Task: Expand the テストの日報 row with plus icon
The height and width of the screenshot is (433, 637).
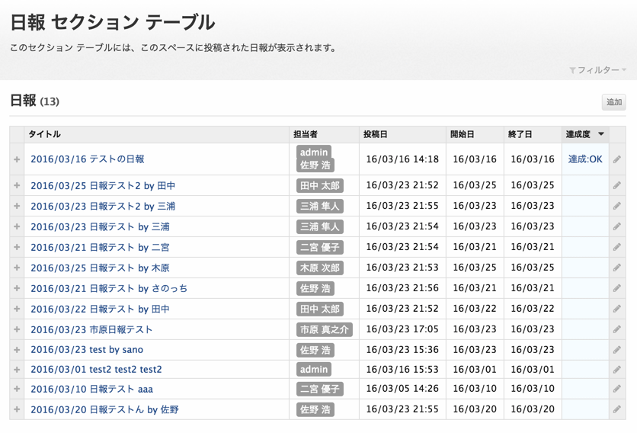Action: pos(17,159)
